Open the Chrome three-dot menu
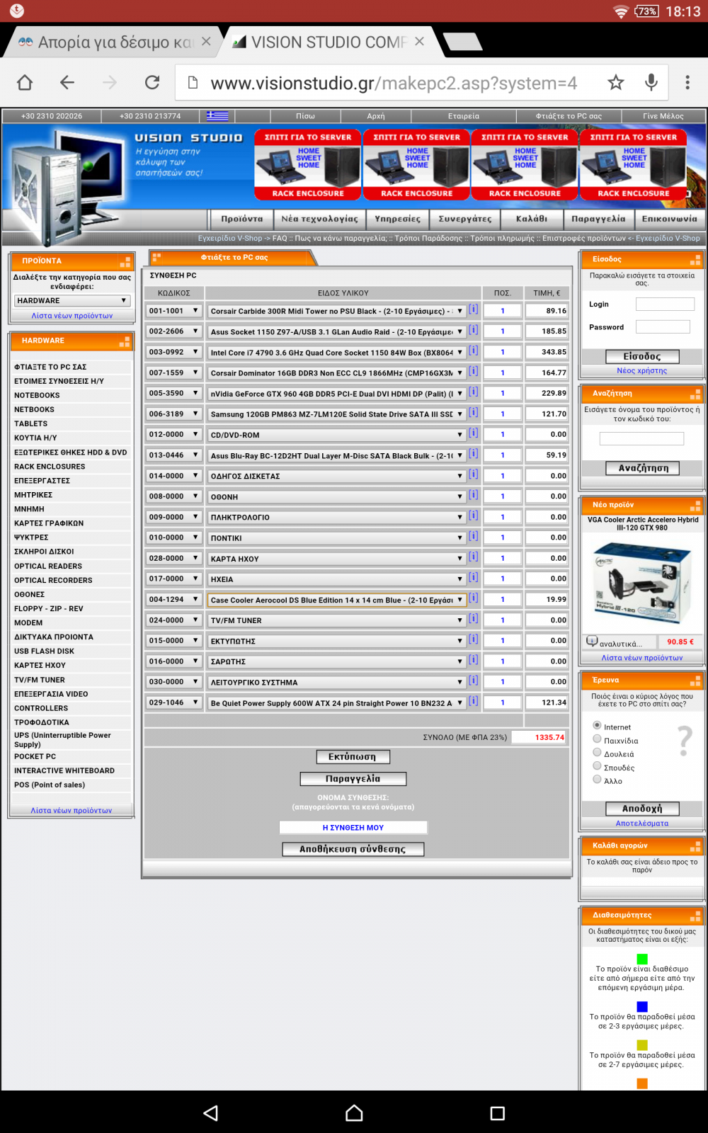The image size is (708, 1133). 687,83
